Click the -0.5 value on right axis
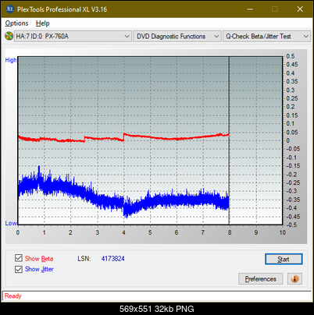Image resolution: width=314 pixels, height=315 pixels. point(291,225)
